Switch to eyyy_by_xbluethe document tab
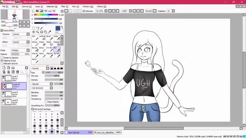The width and height of the screenshot is (246, 138). [x=108, y=133]
